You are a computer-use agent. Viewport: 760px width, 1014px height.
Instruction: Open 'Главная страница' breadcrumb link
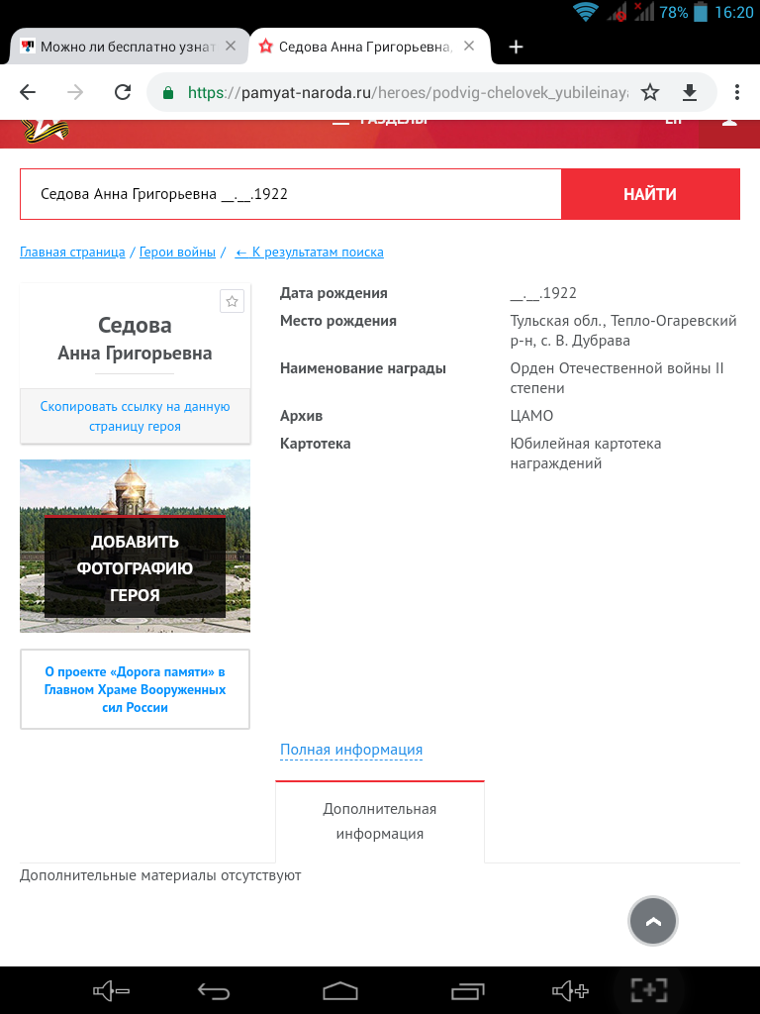pyautogui.click(x=72, y=253)
